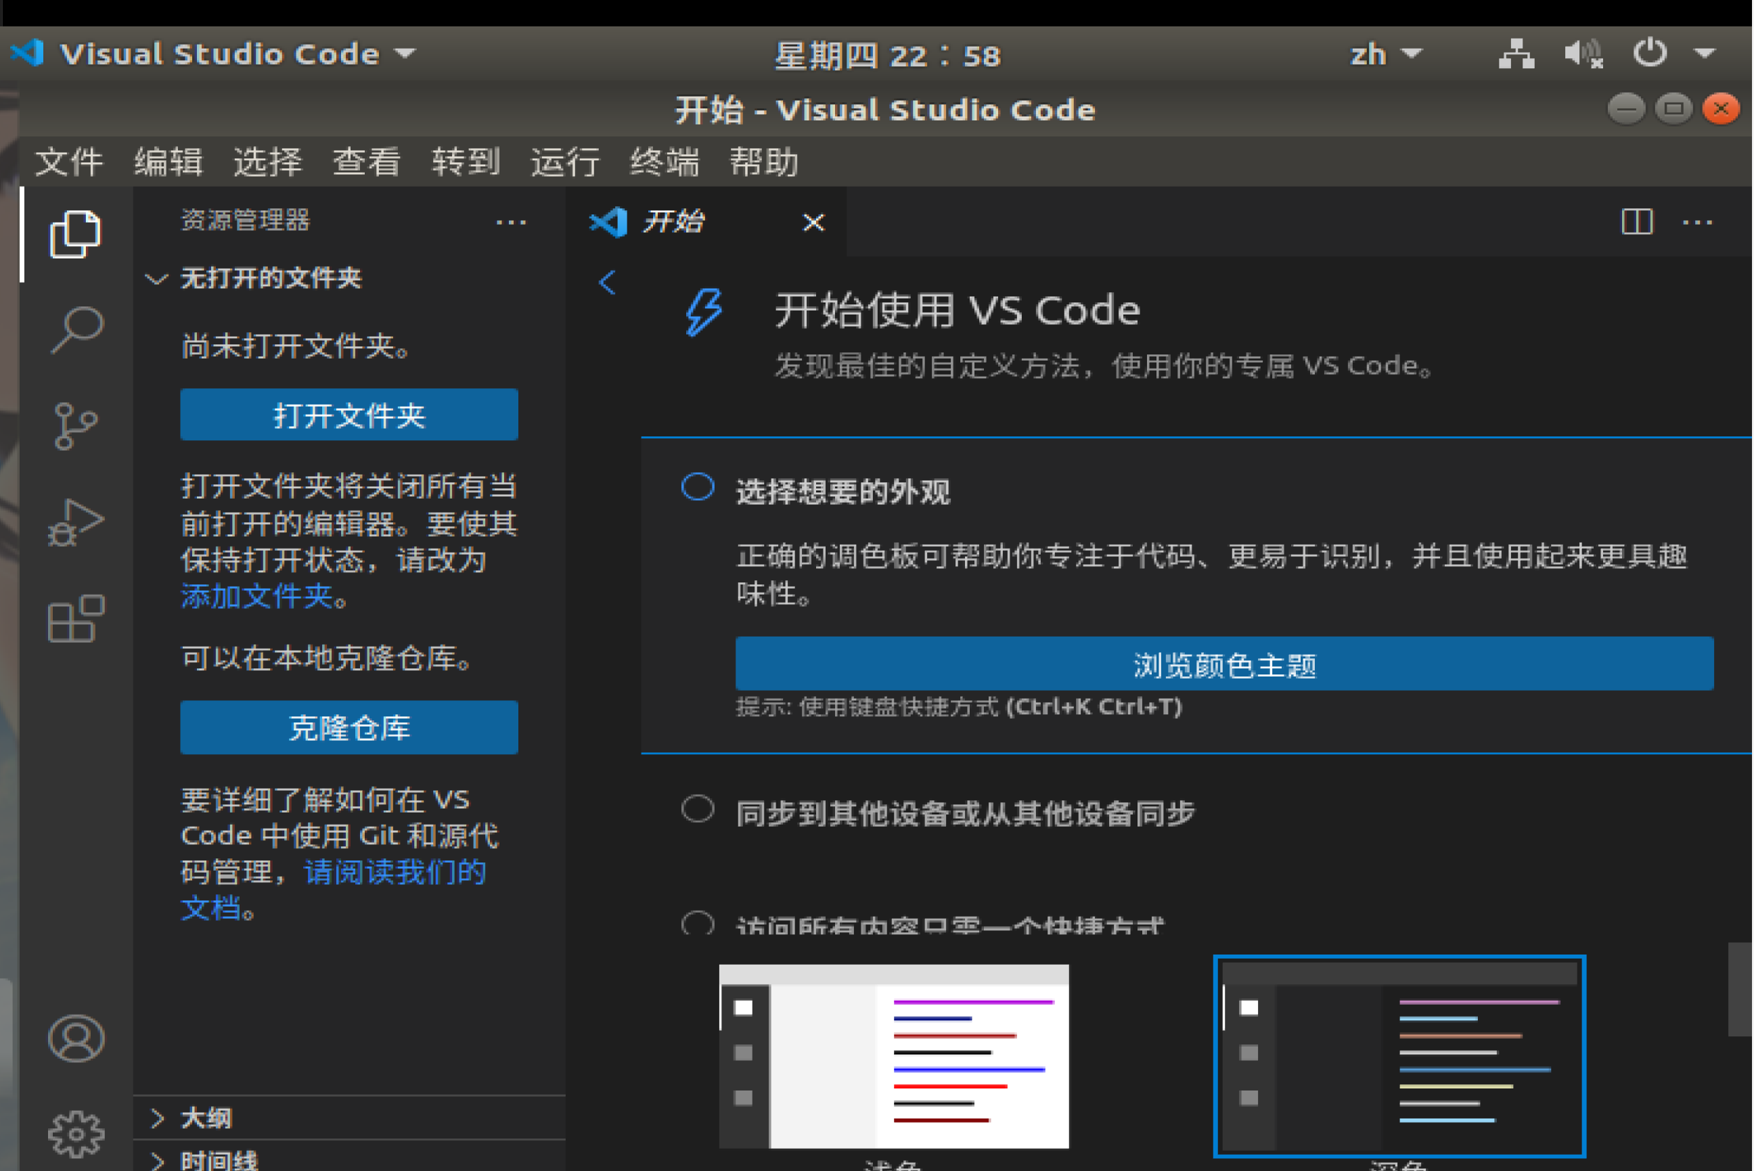This screenshot has height=1171, width=1754.
Task: Open the Search view icon
Action: point(76,329)
